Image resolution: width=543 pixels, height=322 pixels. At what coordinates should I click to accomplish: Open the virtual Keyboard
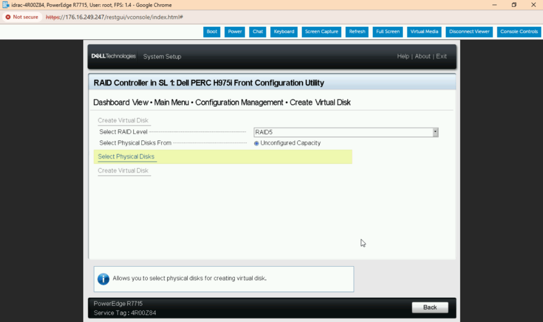click(x=284, y=32)
